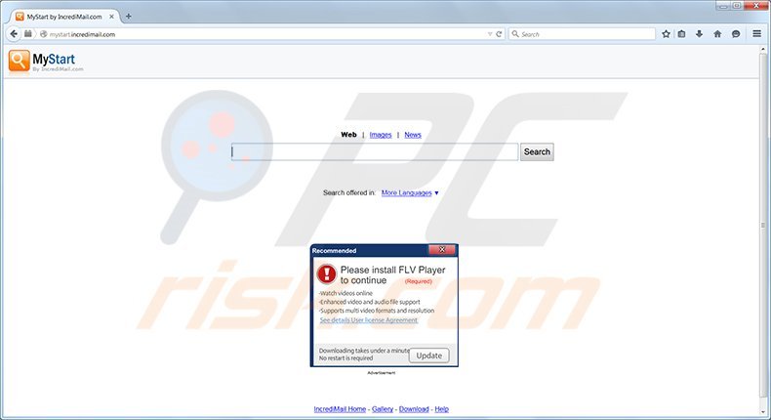The width and height of the screenshot is (771, 420).
Task: Open the Help footer link
Action: tap(441, 409)
